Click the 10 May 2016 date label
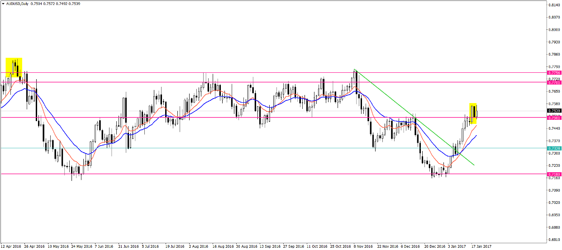 pyautogui.click(x=58, y=247)
